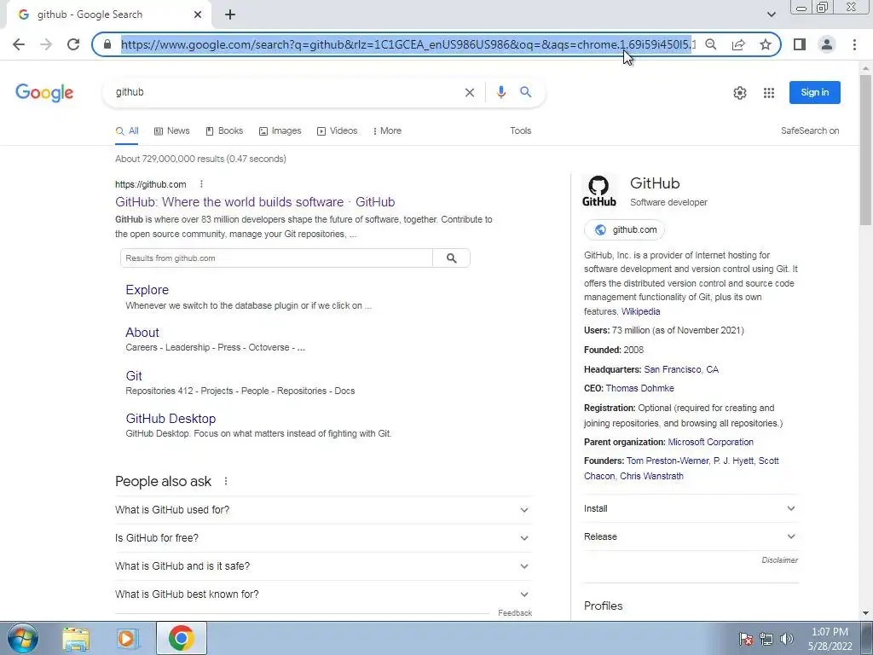Go to Google home via the logo
The height and width of the screenshot is (655, 873).
point(44,92)
